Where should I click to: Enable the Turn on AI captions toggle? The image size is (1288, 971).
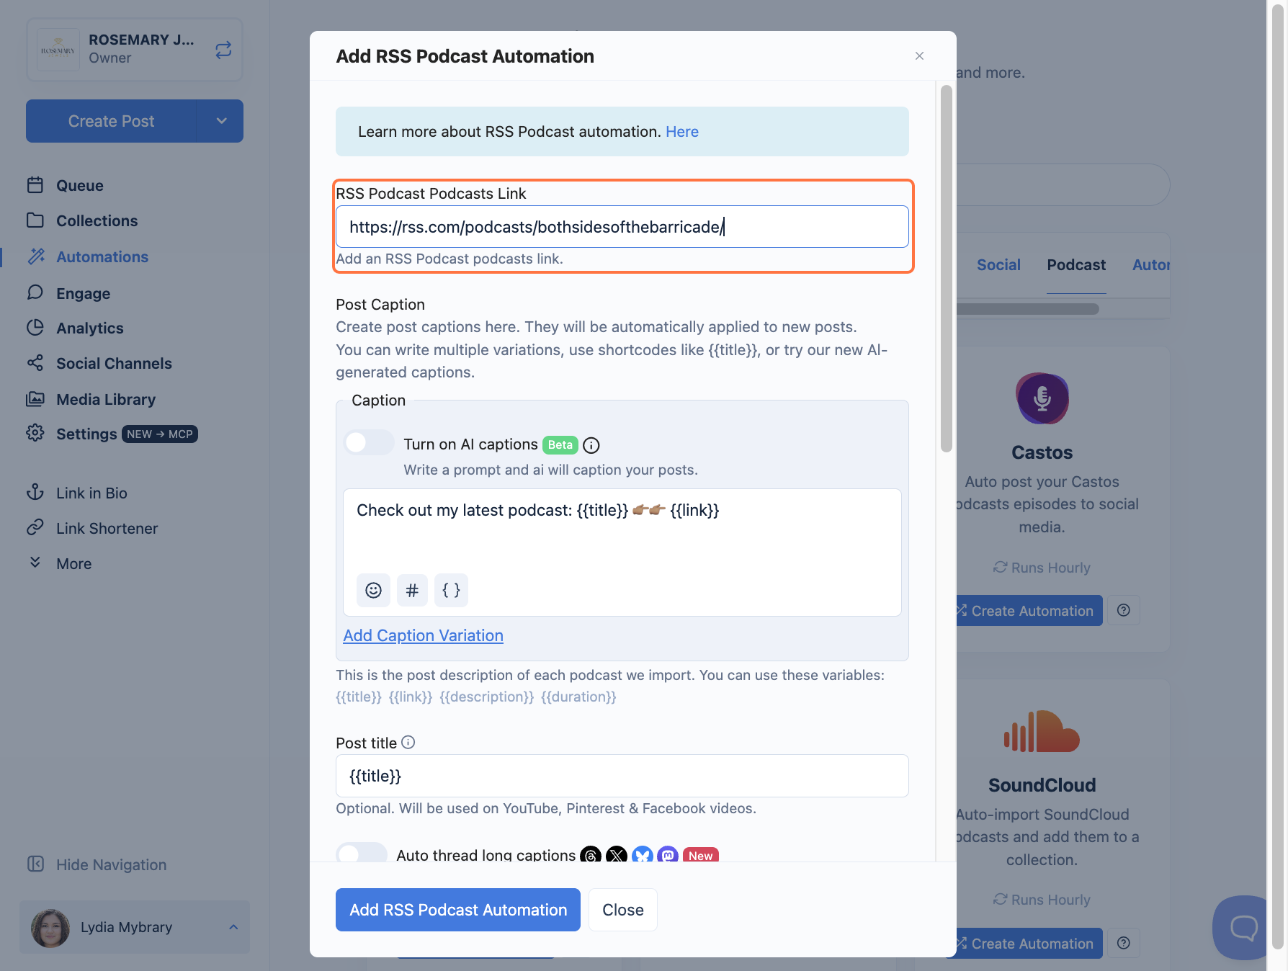pyautogui.click(x=370, y=443)
